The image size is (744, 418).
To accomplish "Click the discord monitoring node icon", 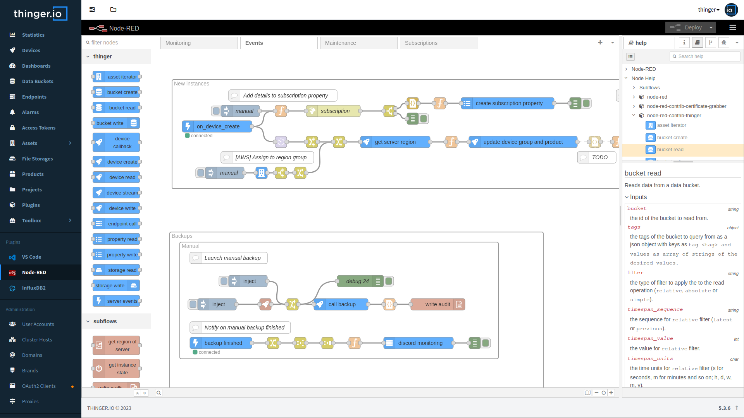I will (x=389, y=343).
